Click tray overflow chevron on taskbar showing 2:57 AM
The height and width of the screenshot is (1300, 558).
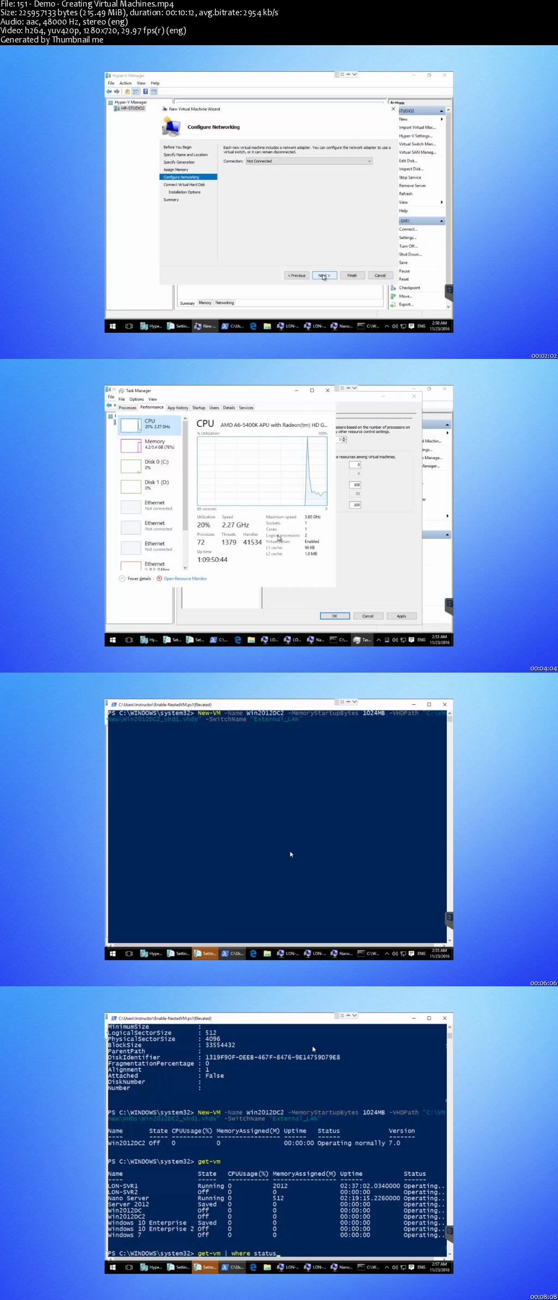(x=387, y=1267)
